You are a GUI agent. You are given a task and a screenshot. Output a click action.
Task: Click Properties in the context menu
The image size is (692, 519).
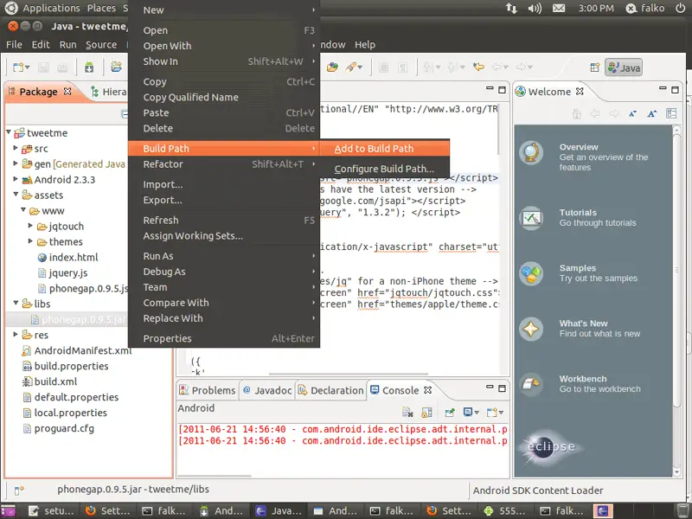click(x=224, y=338)
